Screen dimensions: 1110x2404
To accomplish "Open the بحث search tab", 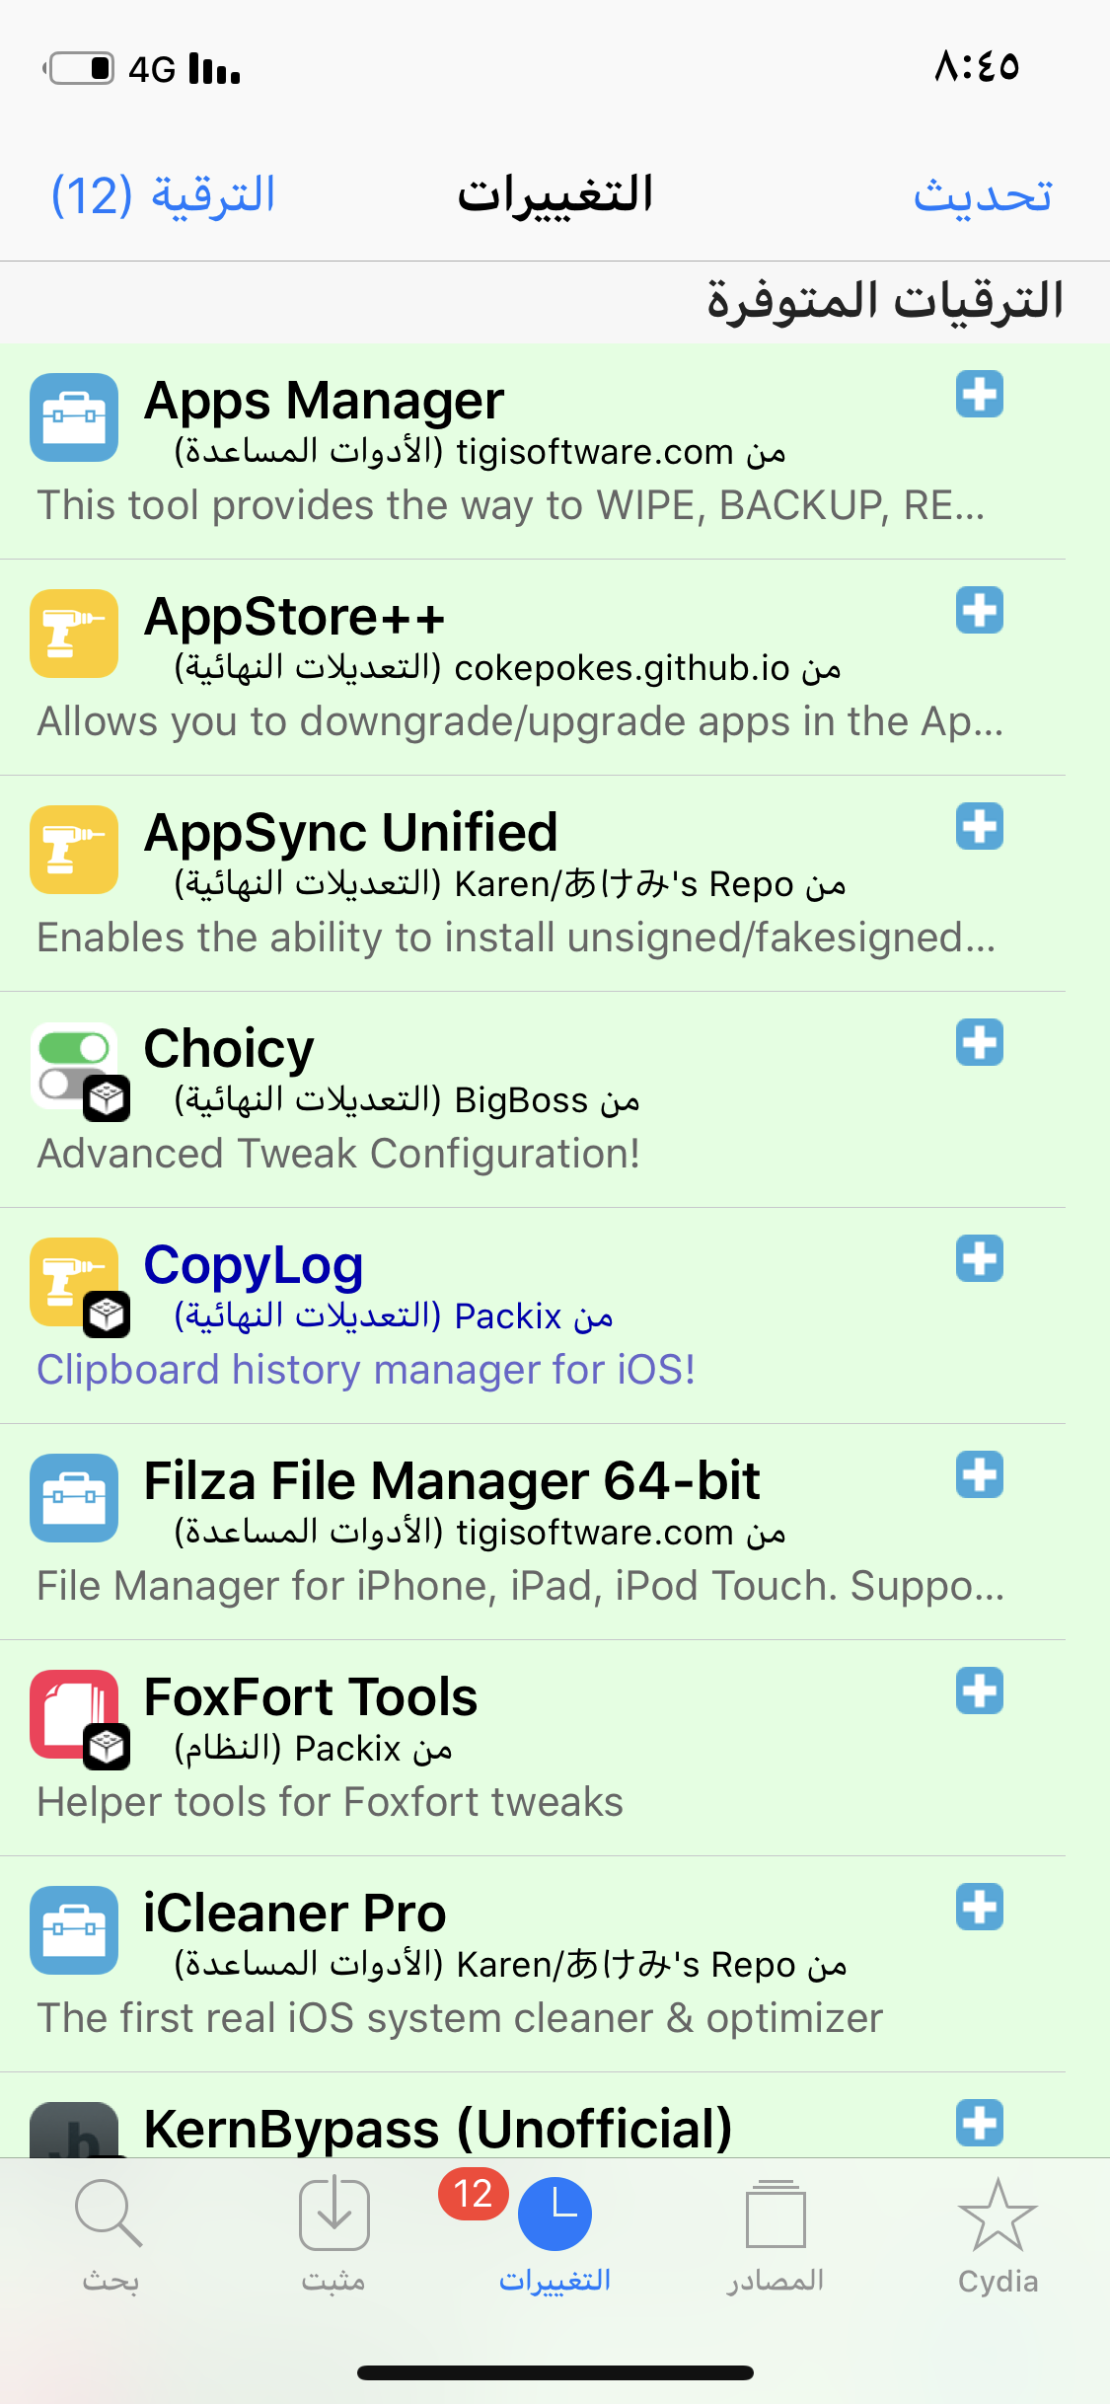I will (111, 2237).
